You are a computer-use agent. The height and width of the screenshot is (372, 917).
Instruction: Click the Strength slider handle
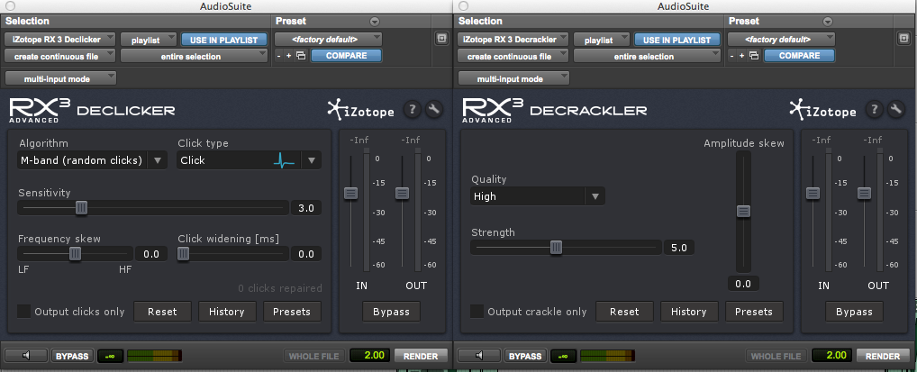click(x=556, y=248)
